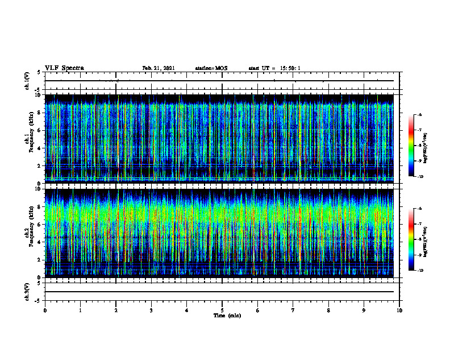Click the ch.1 voltage waveform trace
450x348 pixels.
(x=219, y=81)
